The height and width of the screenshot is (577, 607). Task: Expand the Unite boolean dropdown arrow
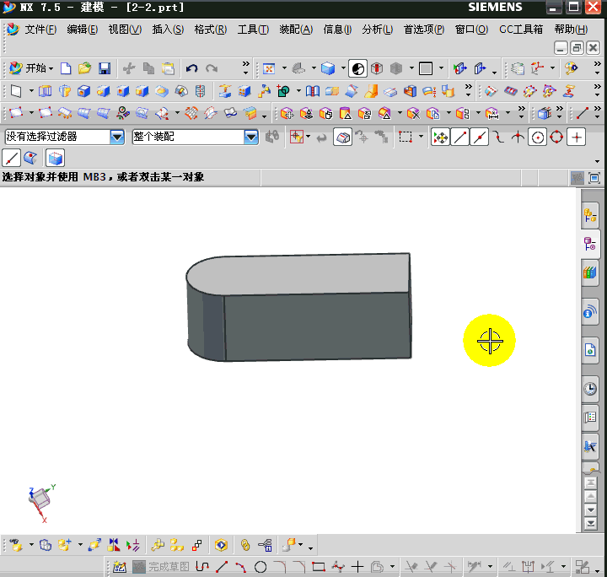298,91
